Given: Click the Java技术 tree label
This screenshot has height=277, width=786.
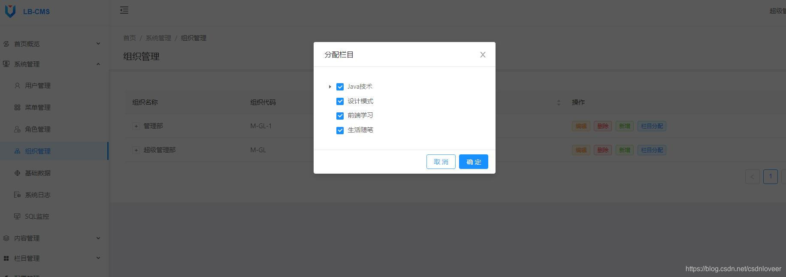Looking at the screenshot, I should (360, 87).
